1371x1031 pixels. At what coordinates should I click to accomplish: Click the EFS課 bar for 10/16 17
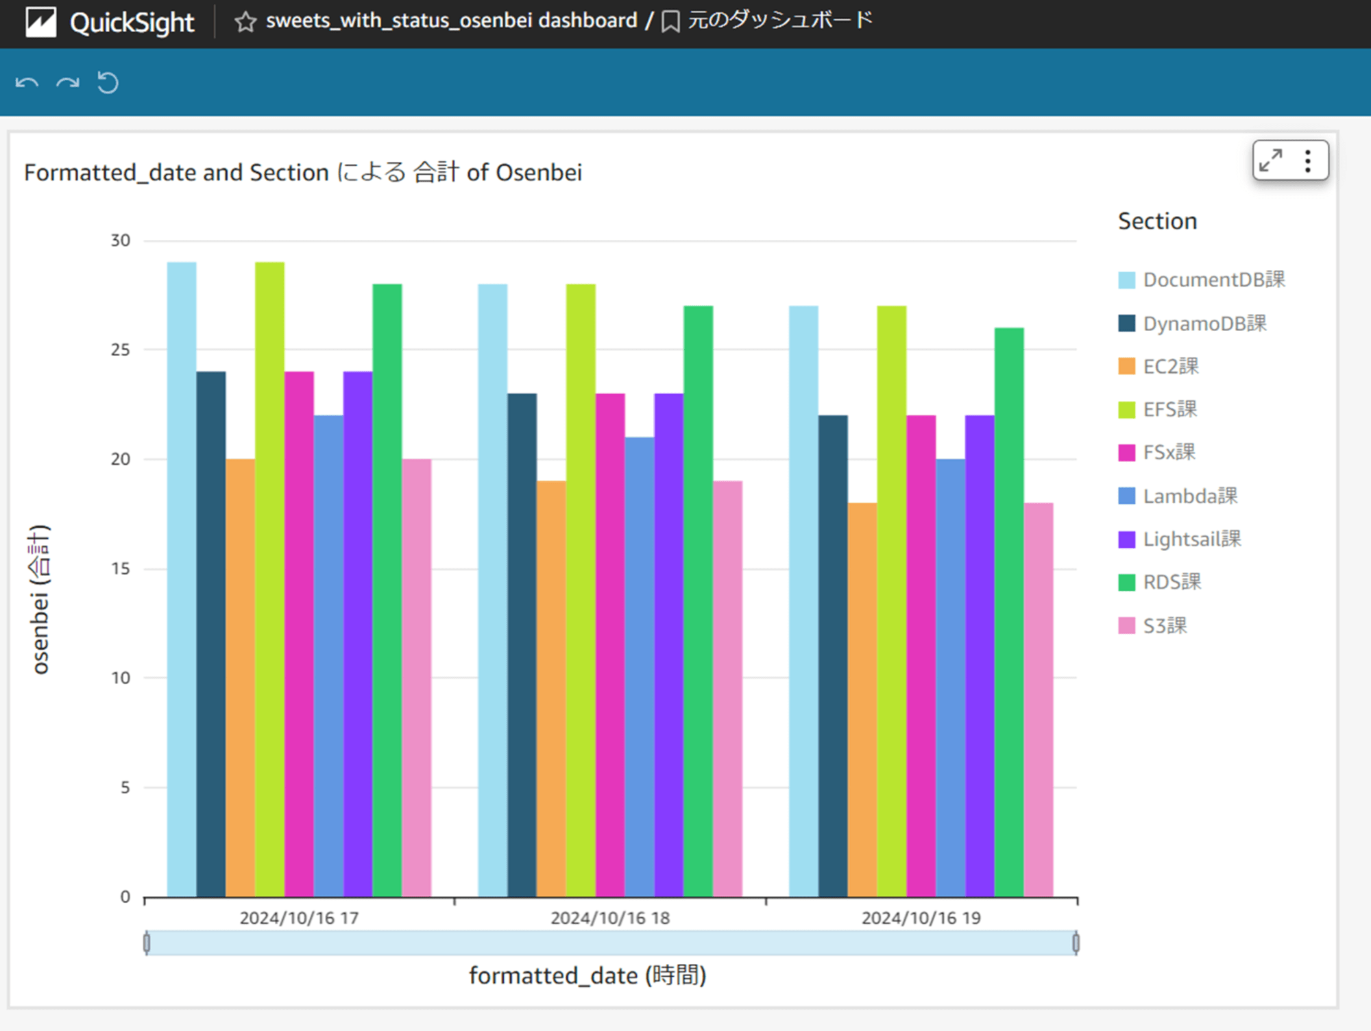click(x=269, y=579)
